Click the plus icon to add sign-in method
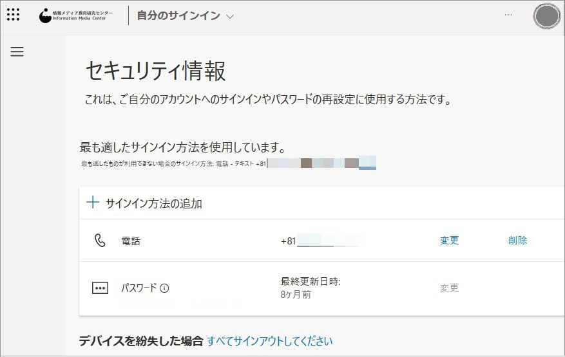The height and width of the screenshot is (357, 565). pos(93,203)
